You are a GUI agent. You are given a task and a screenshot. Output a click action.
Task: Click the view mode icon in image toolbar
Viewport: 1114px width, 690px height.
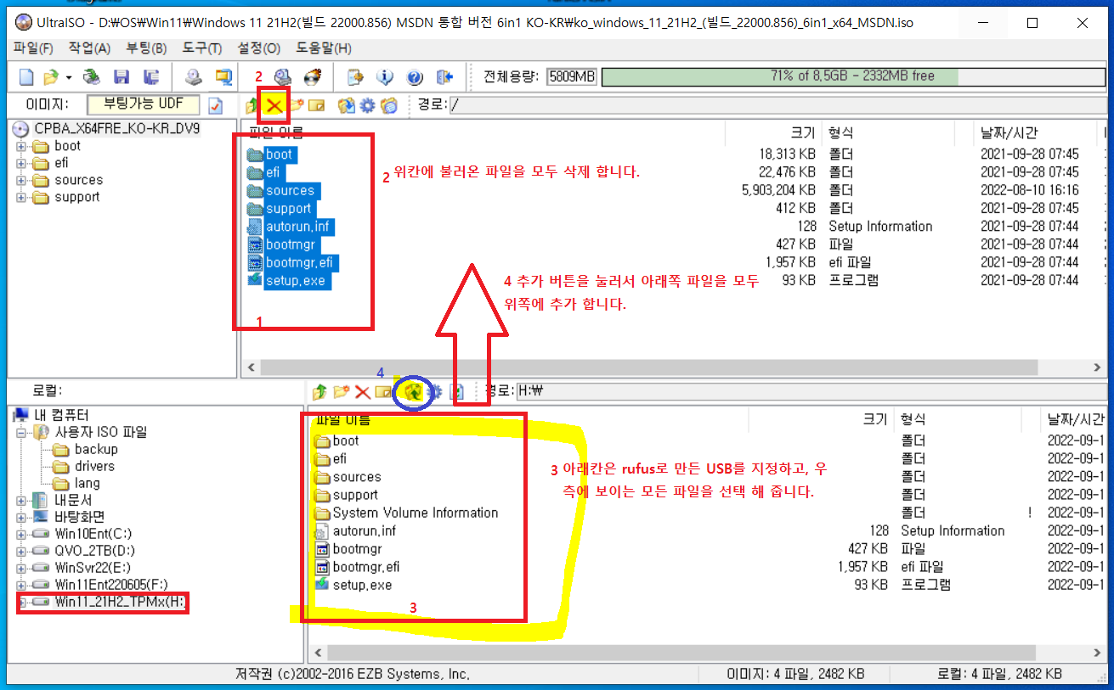[389, 106]
